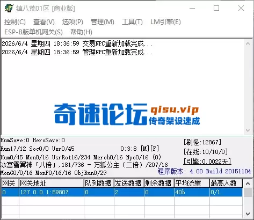The height and width of the screenshot is (220, 254).
Task: Click the HumSave:0 HeroSave:0 status line
Action: coord(33,140)
